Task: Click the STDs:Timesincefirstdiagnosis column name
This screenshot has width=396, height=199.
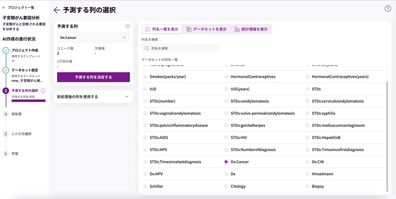Action: 338,150
